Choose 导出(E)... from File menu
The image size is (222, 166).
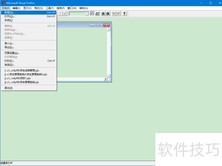(28, 47)
